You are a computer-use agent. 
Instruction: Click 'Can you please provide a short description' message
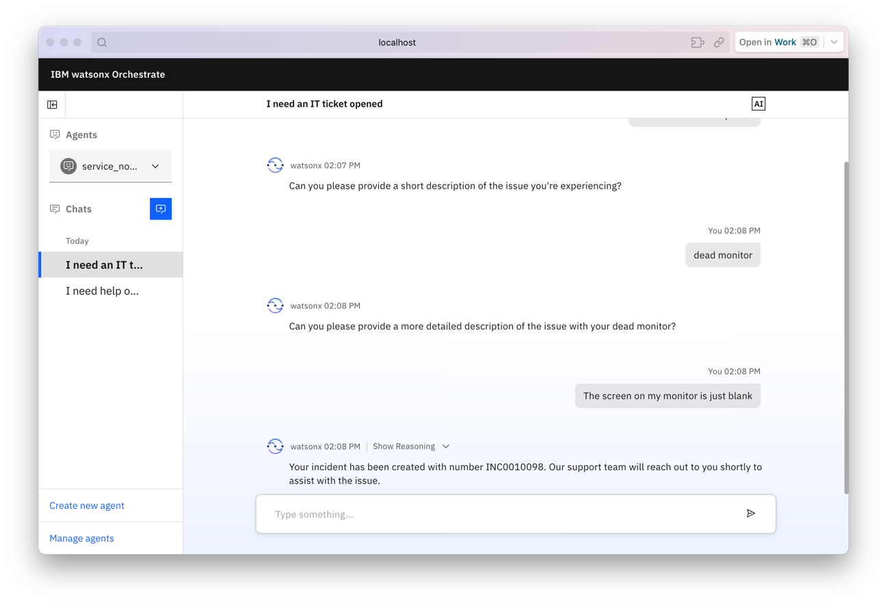point(455,186)
